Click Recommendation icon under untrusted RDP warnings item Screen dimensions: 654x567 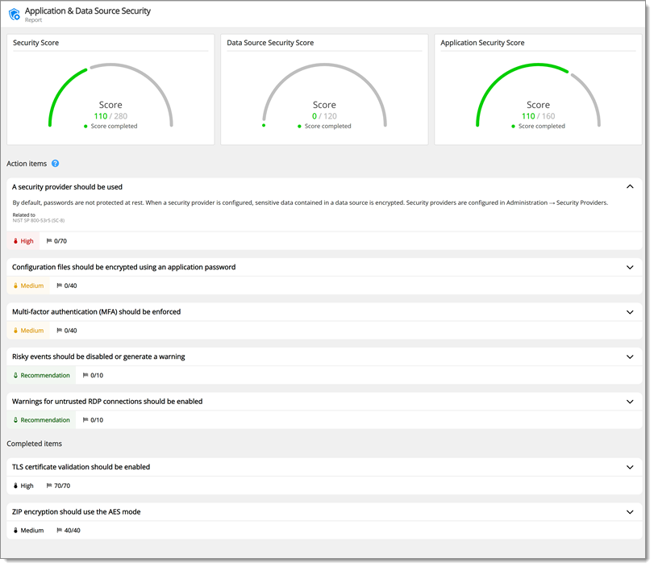(16, 420)
